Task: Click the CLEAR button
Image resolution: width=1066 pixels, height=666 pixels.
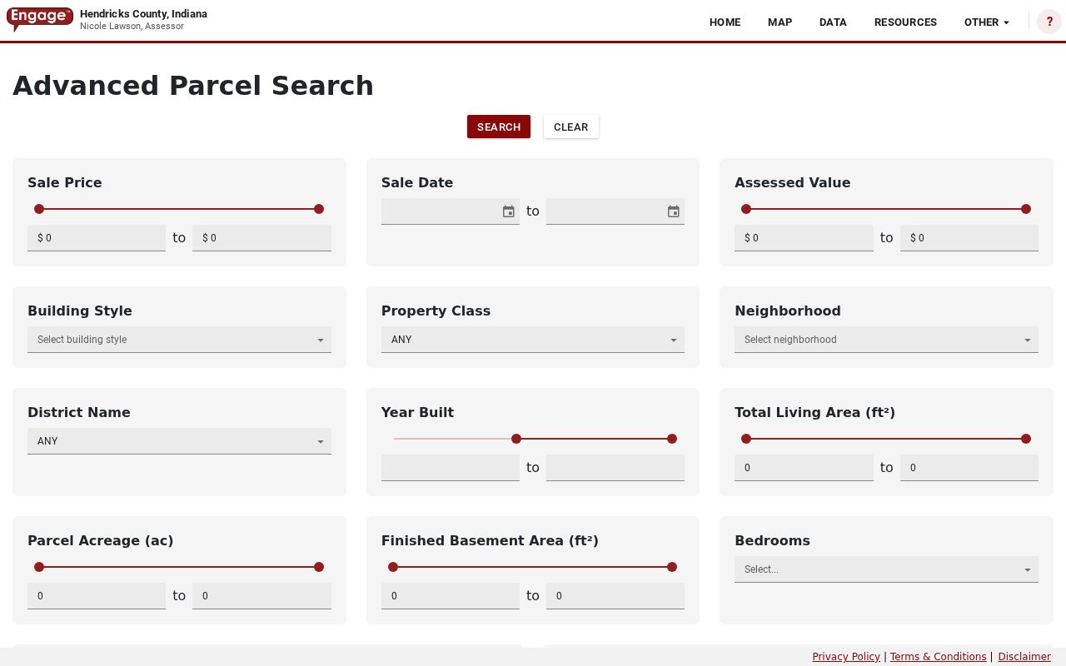Action: coord(571,127)
